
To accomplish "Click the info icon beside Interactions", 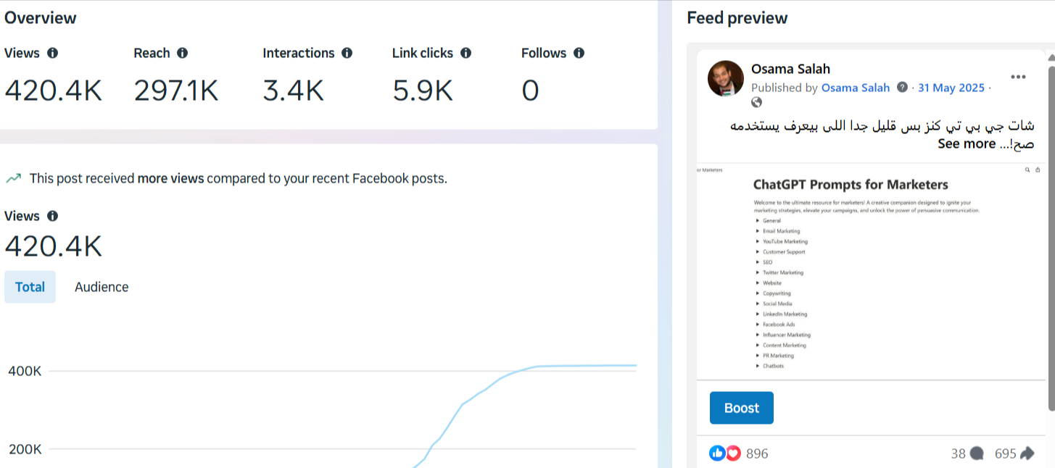I will point(347,53).
